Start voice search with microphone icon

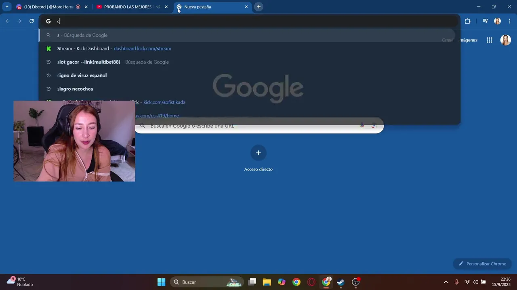362,126
